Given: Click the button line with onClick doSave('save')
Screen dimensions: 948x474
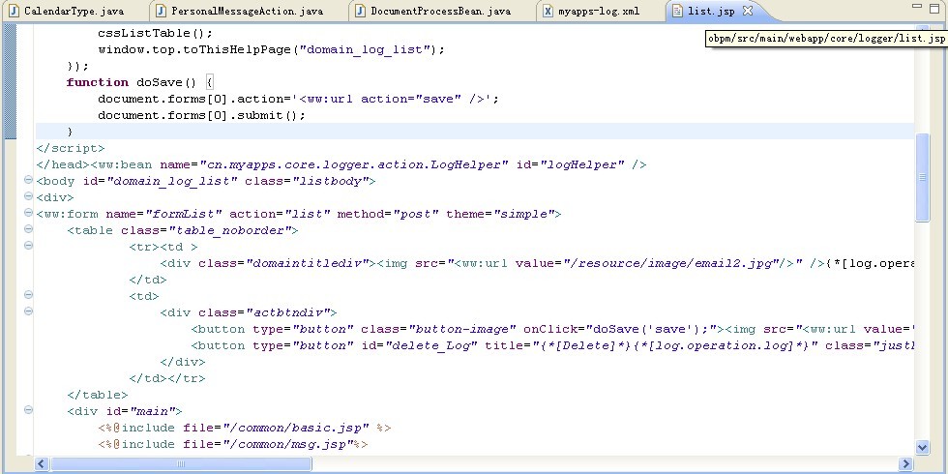Looking at the screenshot, I should [x=552, y=329].
